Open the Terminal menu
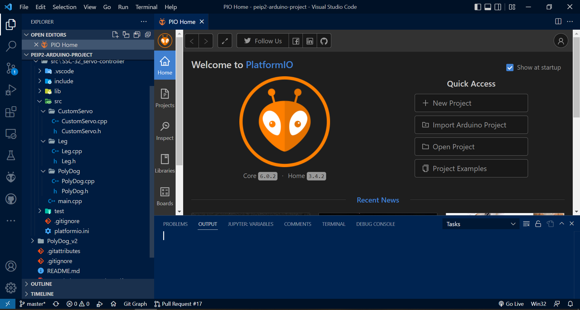 tap(146, 7)
